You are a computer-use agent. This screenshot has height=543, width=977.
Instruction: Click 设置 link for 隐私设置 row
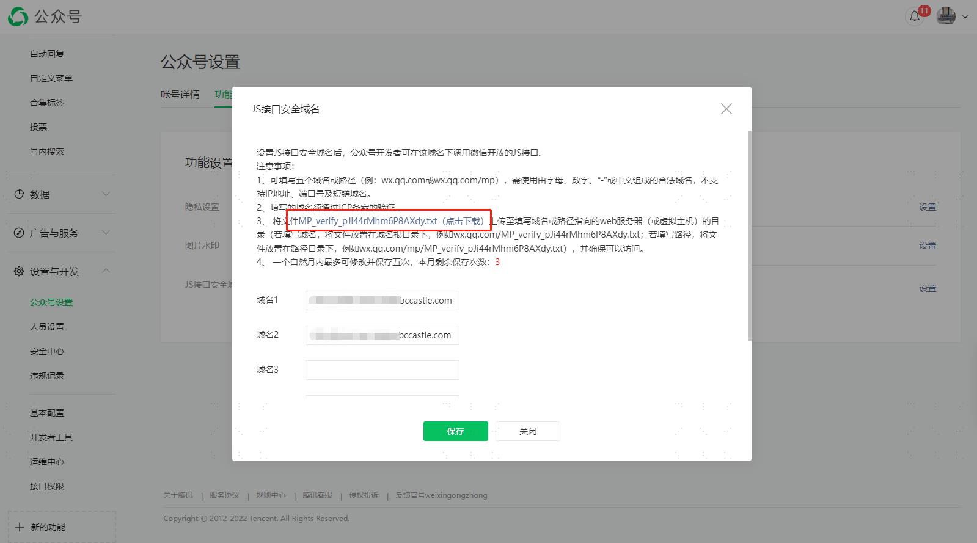[928, 207]
